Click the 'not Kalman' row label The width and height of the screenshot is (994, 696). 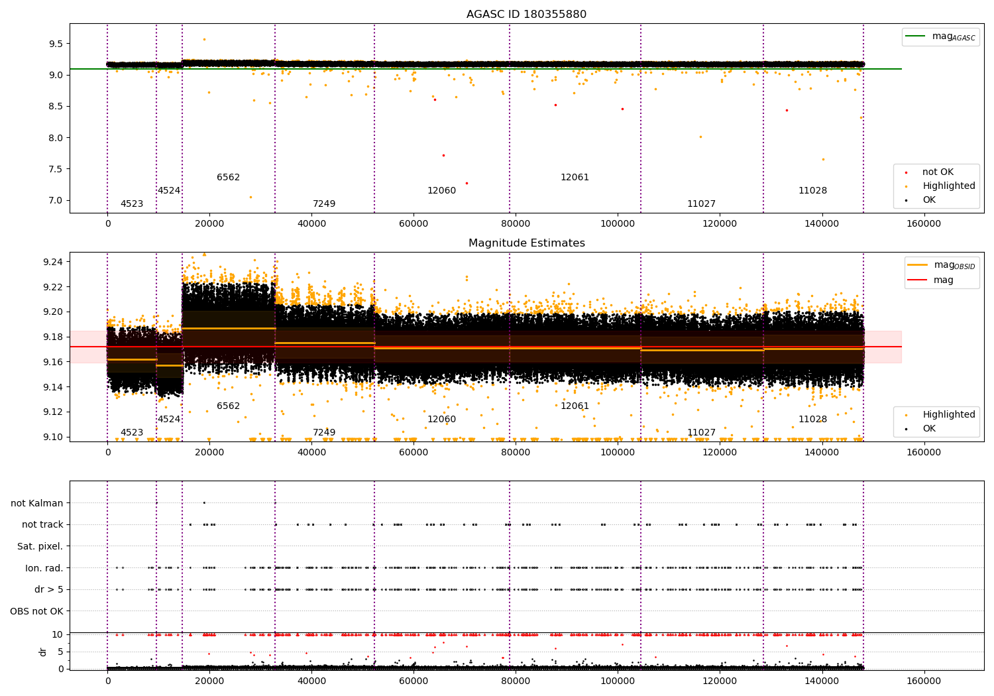pyautogui.click(x=37, y=503)
